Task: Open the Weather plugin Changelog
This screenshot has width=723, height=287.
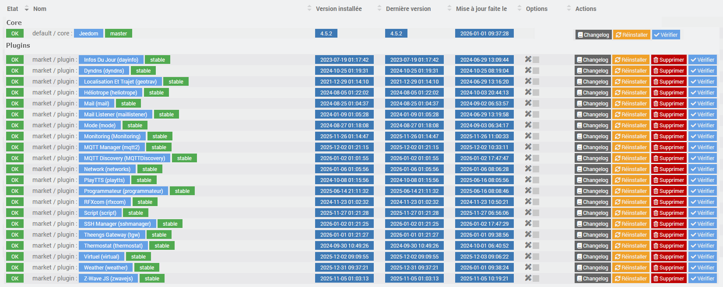Action: pyautogui.click(x=593, y=267)
